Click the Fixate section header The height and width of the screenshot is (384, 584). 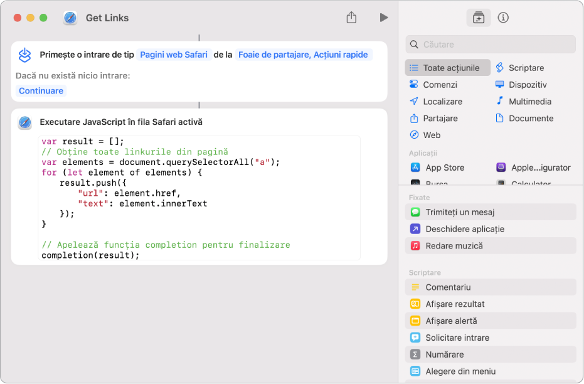point(419,198)
